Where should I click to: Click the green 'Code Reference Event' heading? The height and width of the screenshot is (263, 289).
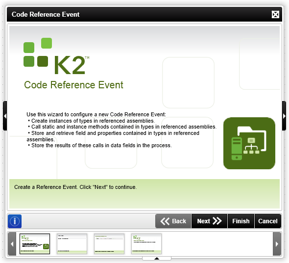[73, 85]
